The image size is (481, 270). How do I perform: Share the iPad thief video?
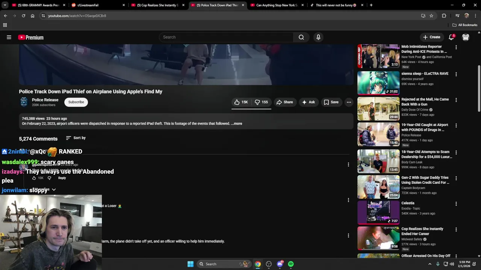(x=285, y=102)
